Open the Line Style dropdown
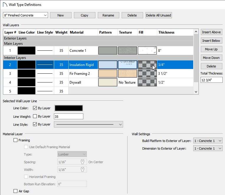Viewport: 225px width, 195px height. click(88, 124)
